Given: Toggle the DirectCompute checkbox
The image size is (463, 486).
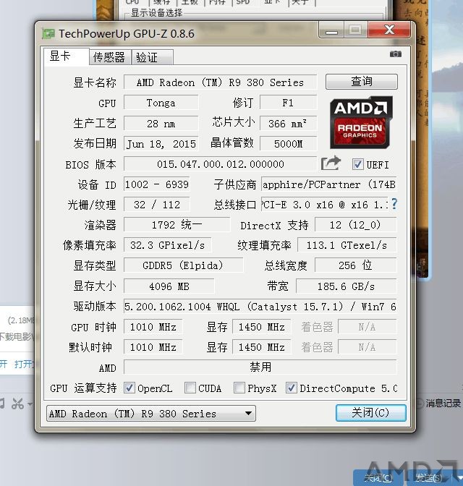Looking at the screenshot, I should (x=292, y=388).
